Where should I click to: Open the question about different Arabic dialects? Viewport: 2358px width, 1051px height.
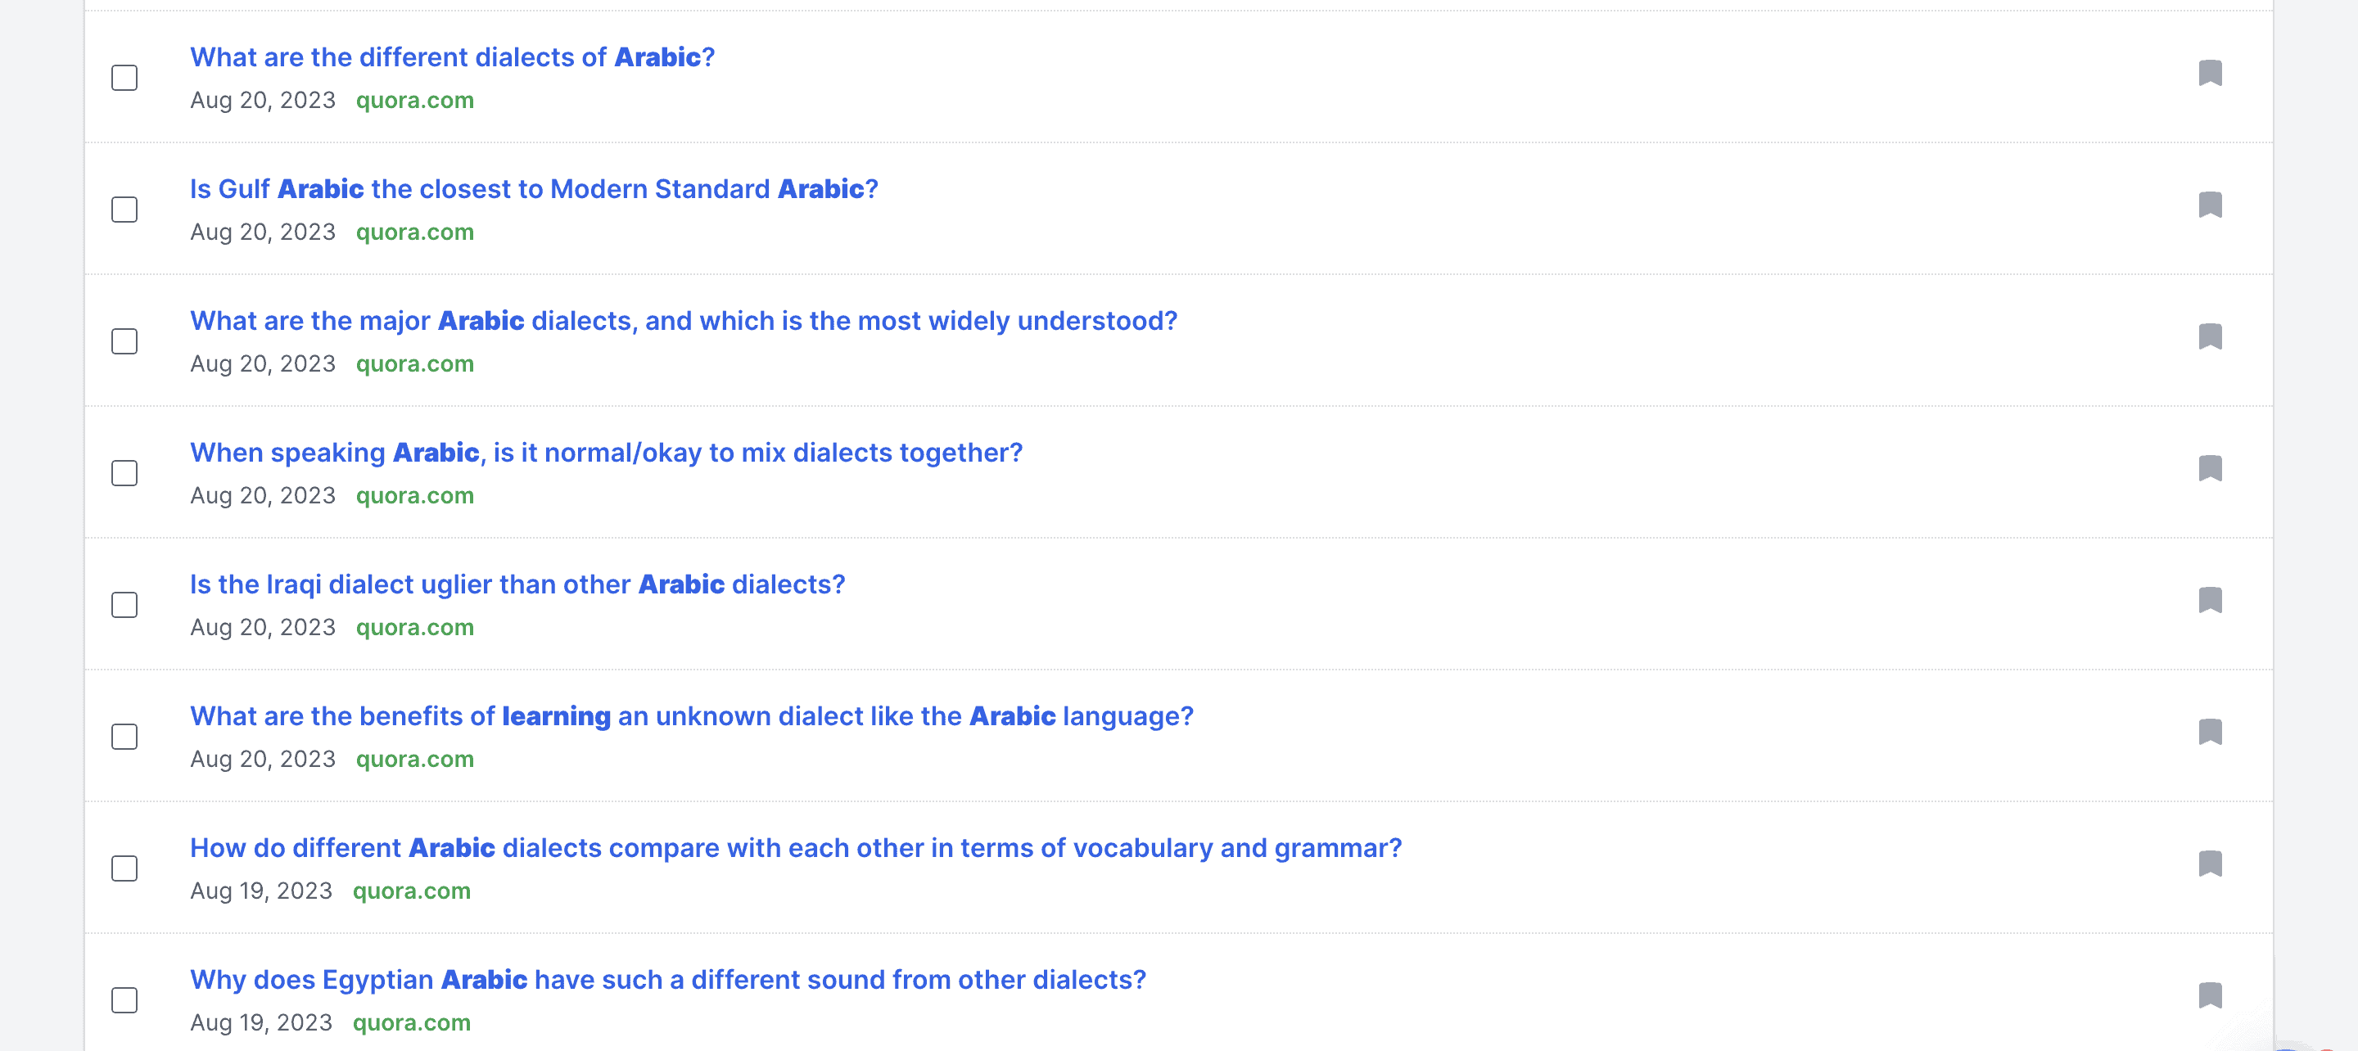pos(450,56)
